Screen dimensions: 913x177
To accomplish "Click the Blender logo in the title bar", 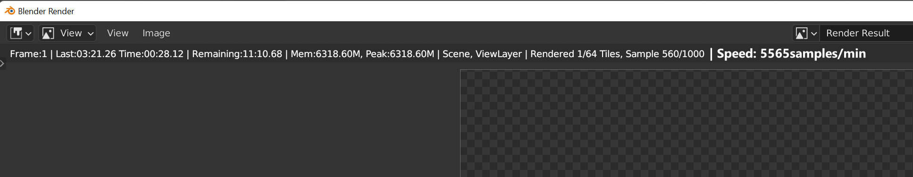I will coord(9,10).
